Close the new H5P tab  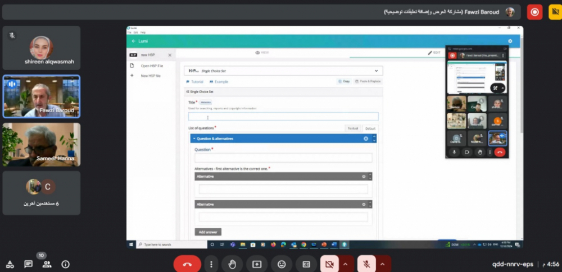[170, 55]
